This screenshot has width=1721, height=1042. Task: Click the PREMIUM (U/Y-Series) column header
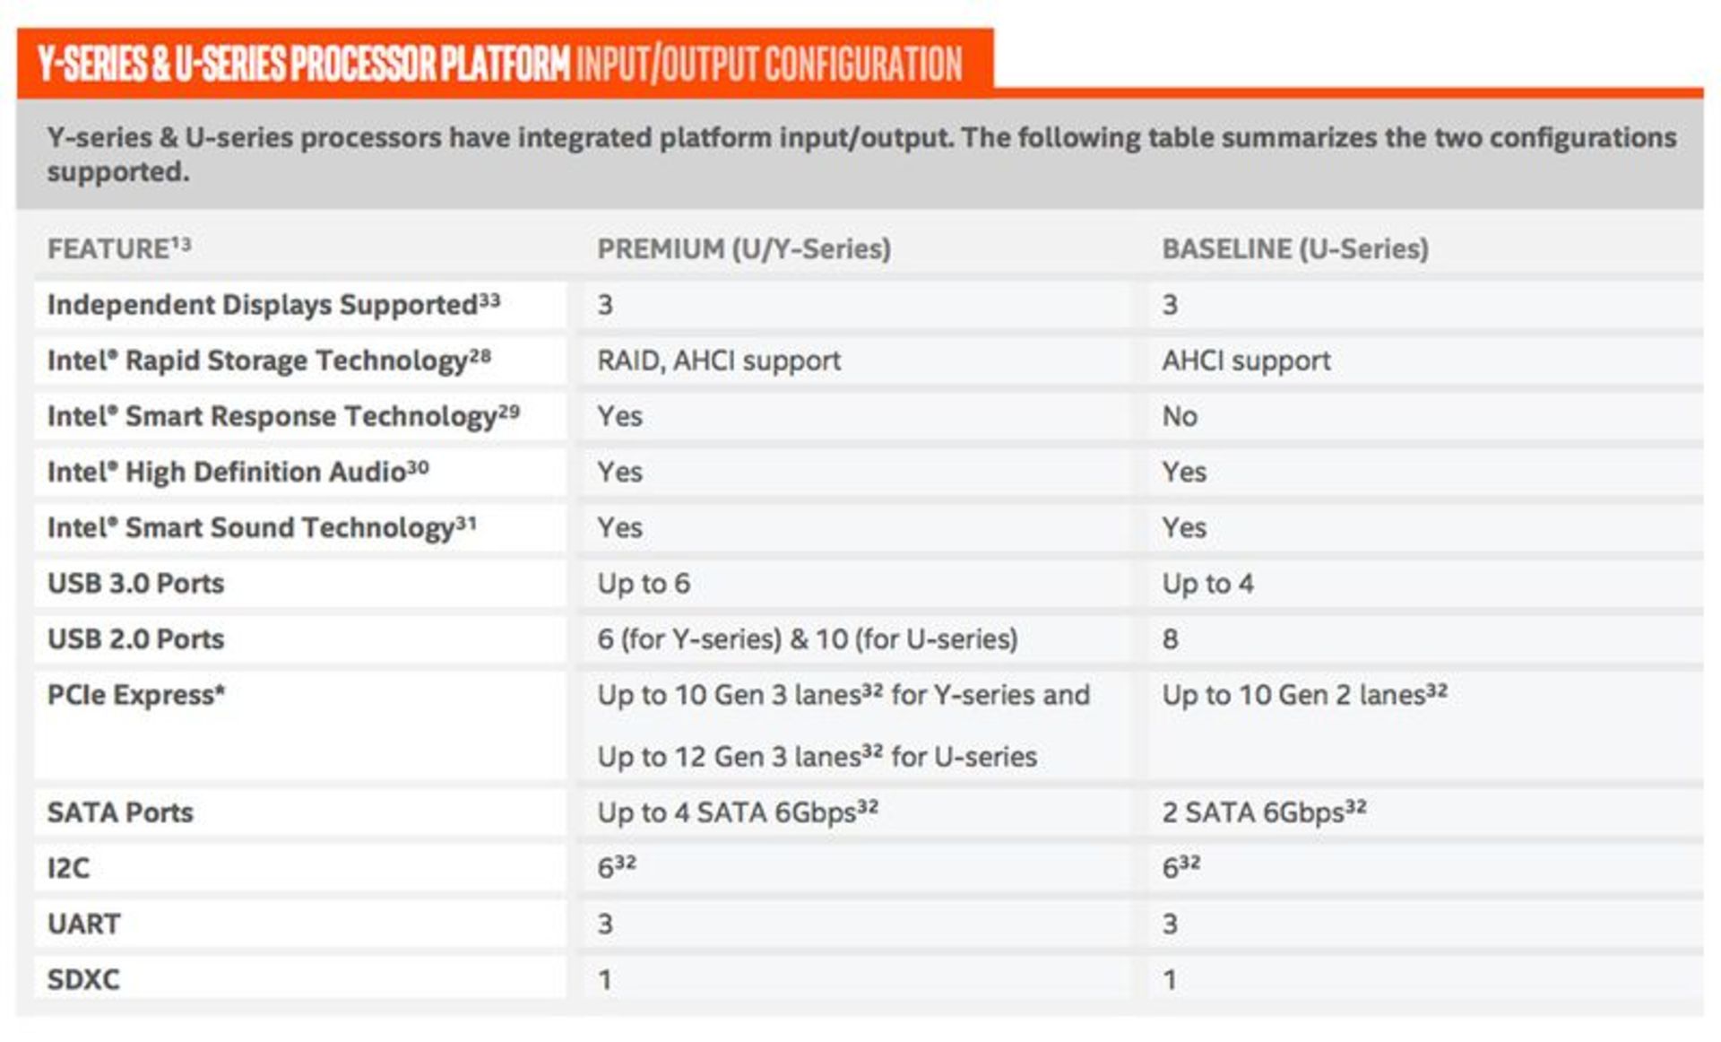pyautogui.click(x=744, y=248)
